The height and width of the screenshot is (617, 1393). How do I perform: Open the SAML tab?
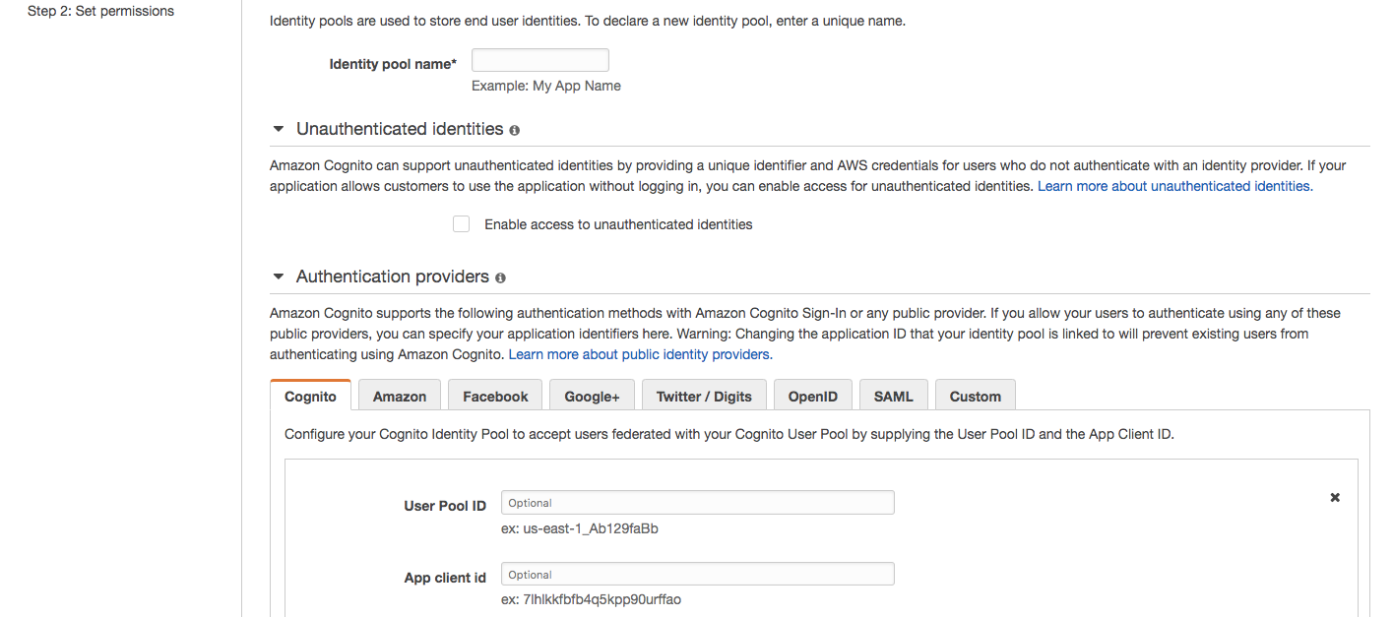[x=893, y=397]
